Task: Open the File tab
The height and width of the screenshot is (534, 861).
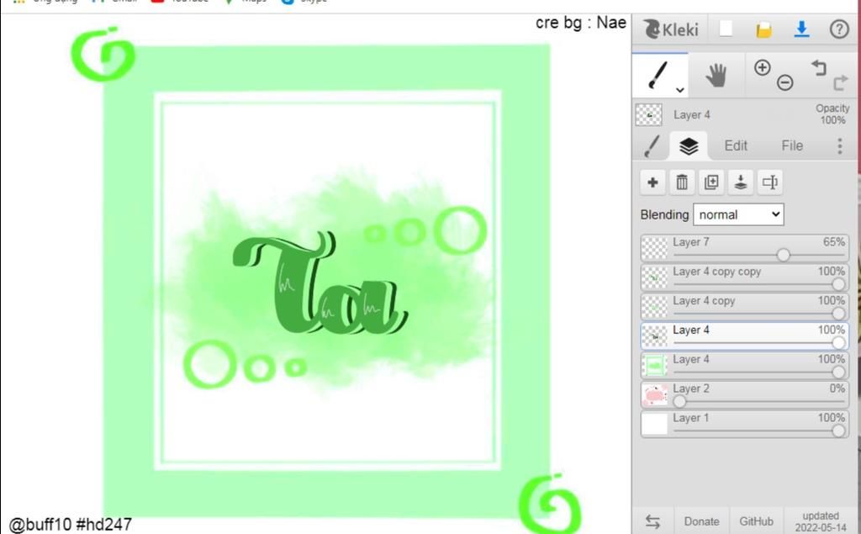Action: pos(792,145)
